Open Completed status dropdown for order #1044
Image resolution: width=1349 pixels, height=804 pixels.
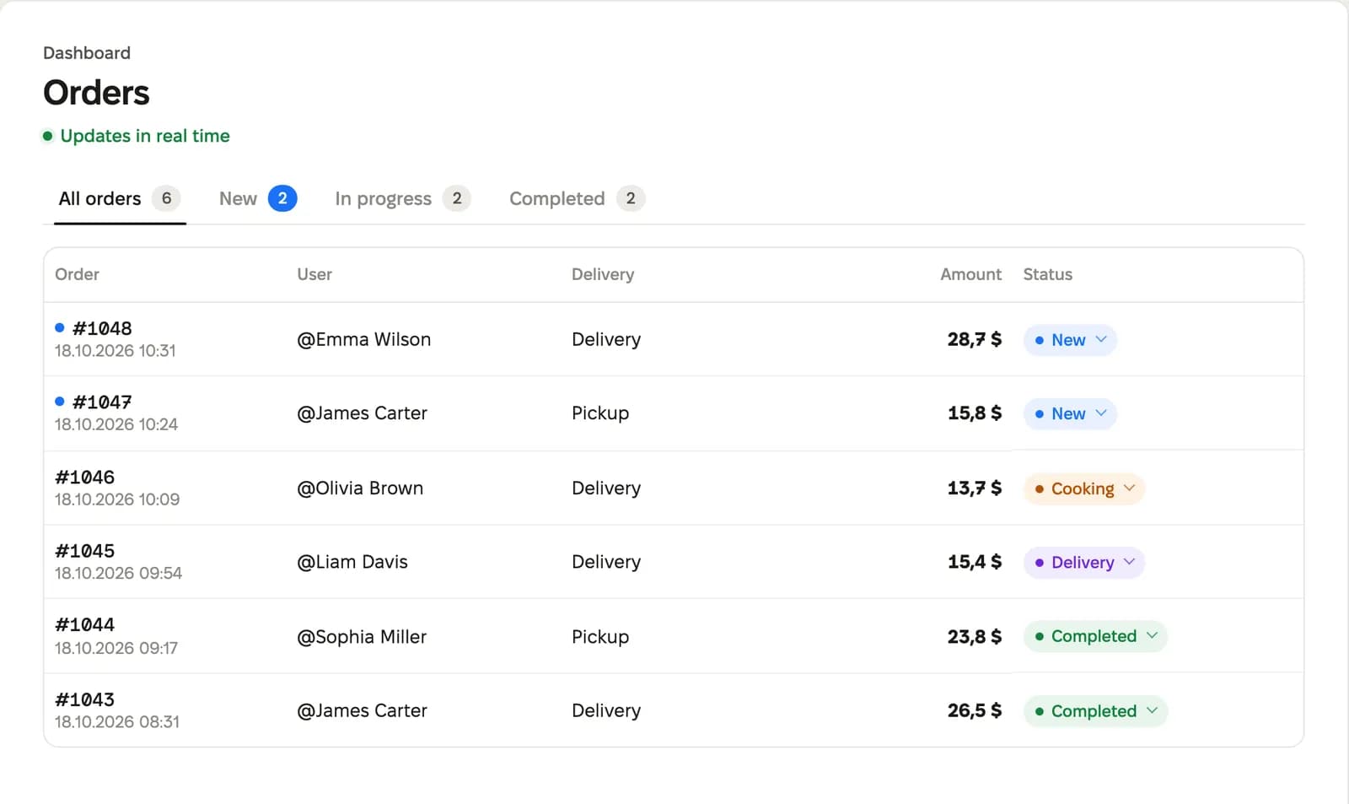pyautogui.click(x=1095, y=637)
